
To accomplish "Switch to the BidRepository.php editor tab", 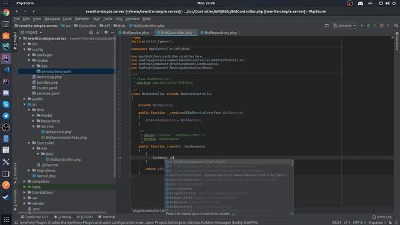I will (221, 32).
